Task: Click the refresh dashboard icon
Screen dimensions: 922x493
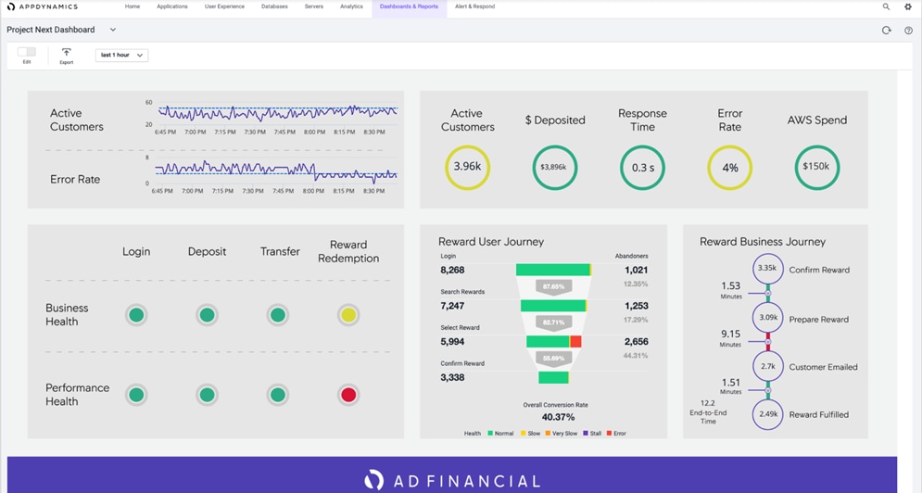Action: [x=886, y=30]
